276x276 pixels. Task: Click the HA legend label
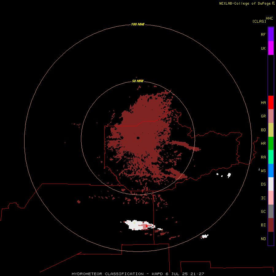pos(263,102)
